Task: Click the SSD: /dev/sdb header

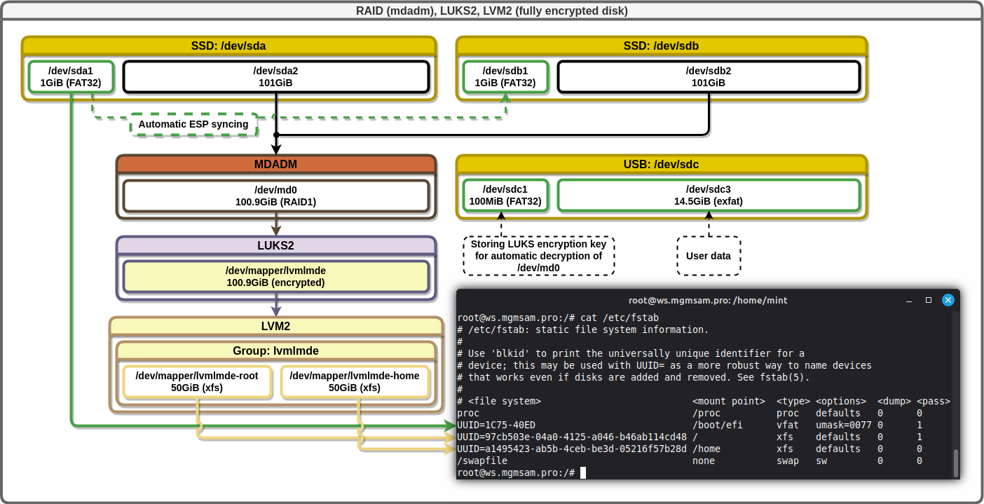Action: coord(662,46)
